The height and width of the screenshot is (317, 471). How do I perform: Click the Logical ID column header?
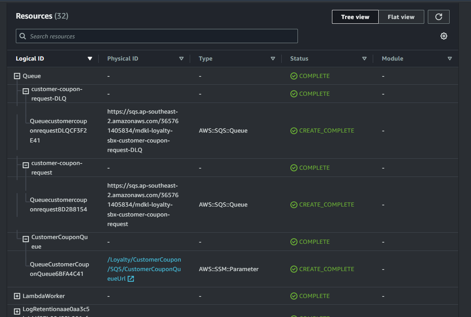(30, 59)
